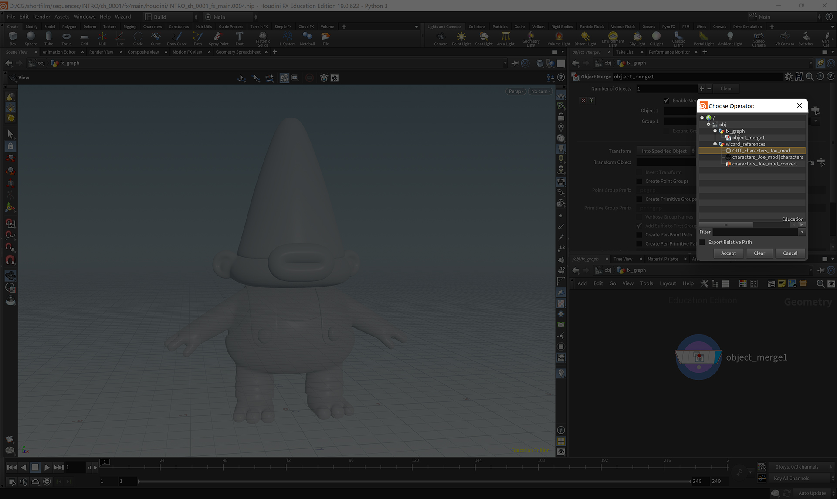Switch to the Geometry Spreadsheet tab
The width and height of the screenshot is (837, 499).
tap(238, 52)
